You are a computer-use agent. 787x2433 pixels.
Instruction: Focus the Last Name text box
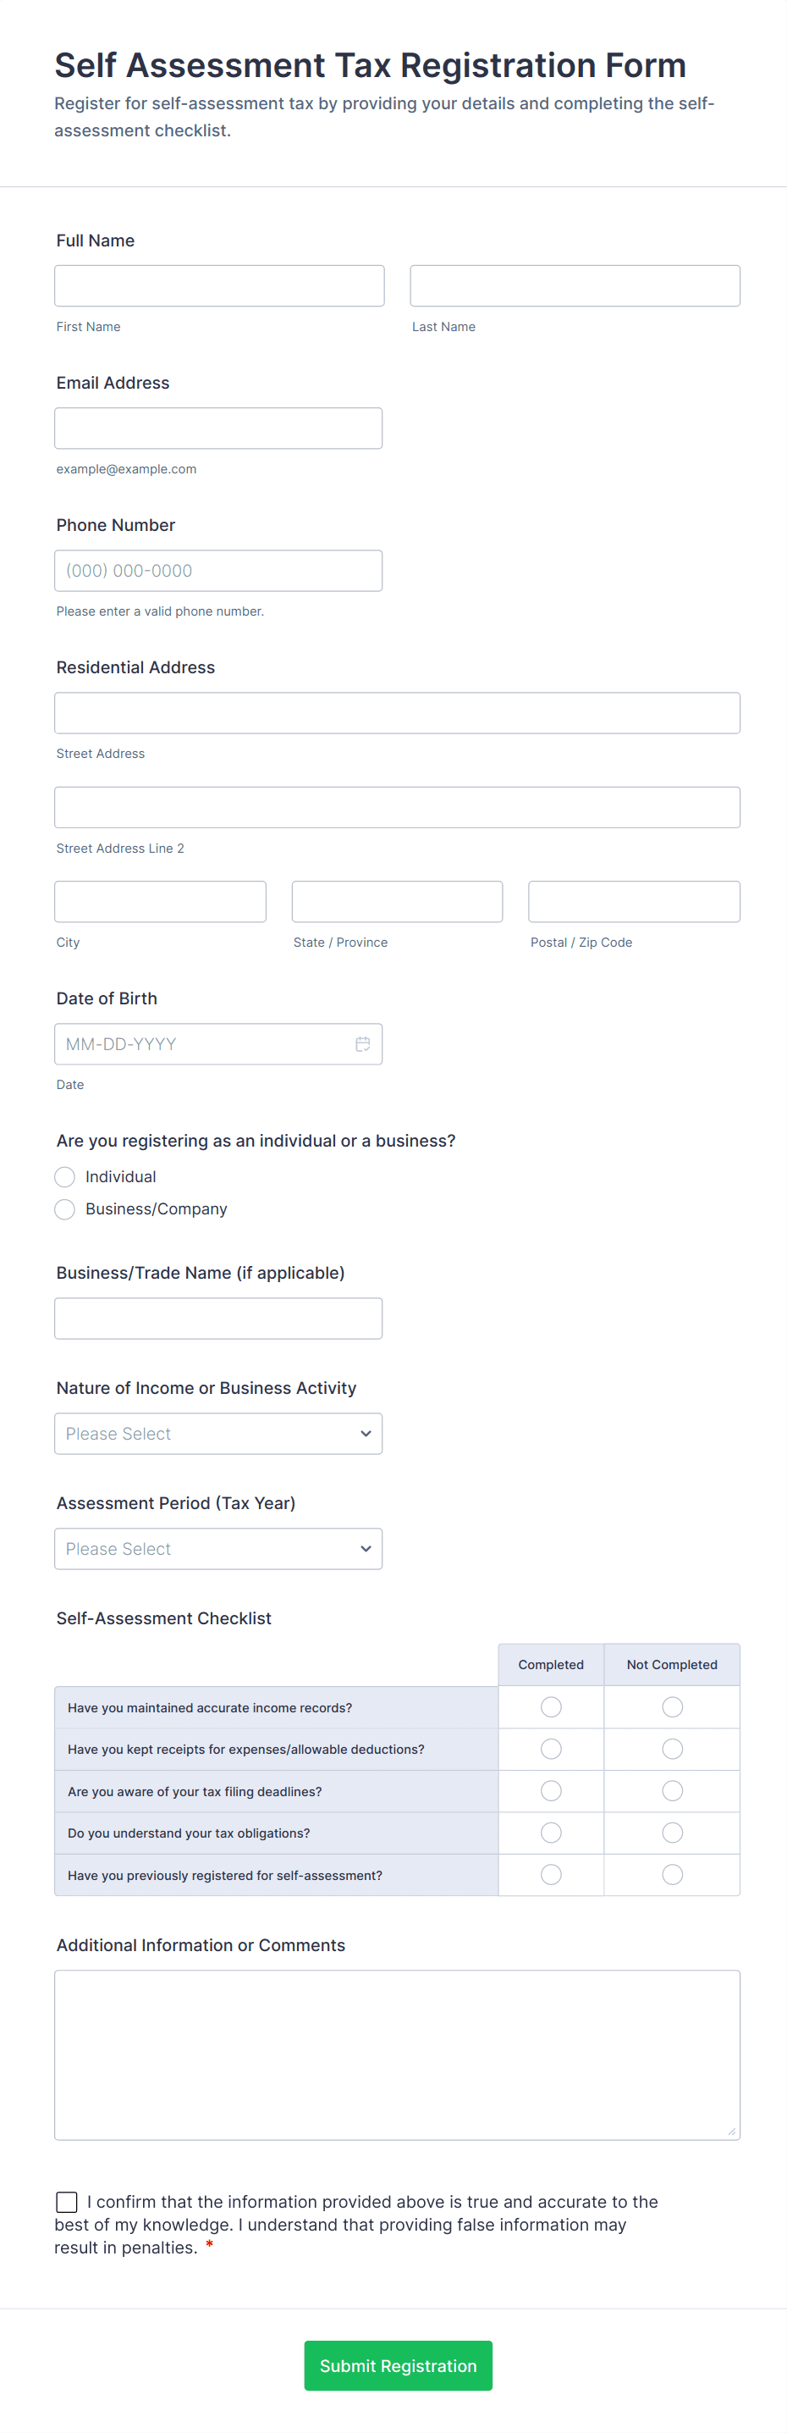[575, 285]
